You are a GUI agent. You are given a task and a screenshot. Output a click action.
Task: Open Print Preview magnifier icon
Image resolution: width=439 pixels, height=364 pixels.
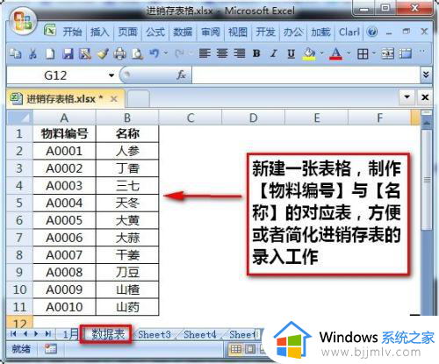pos(137,54)
